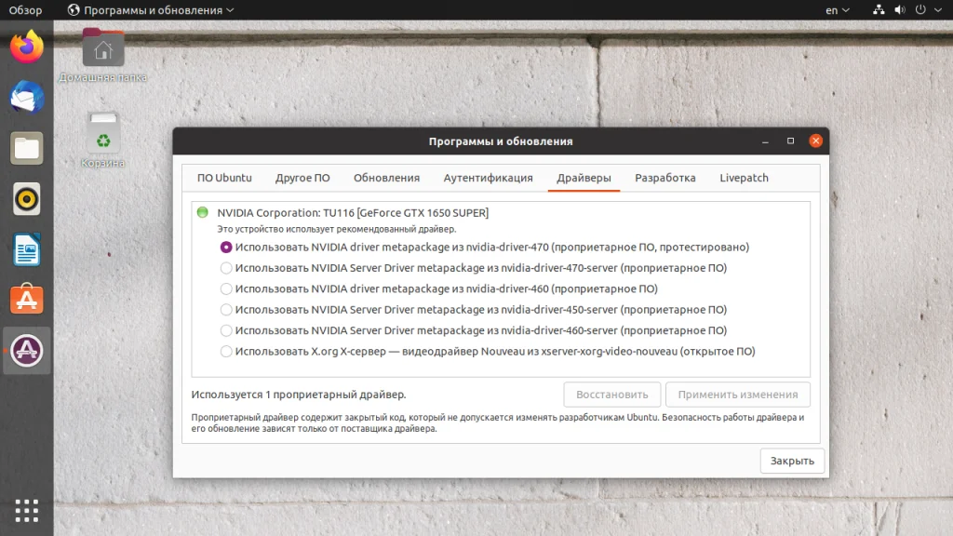Viewport: 953px width, 536px height.
Task: Select nvidia-driver-450-server metapackage
Action: 225,310
